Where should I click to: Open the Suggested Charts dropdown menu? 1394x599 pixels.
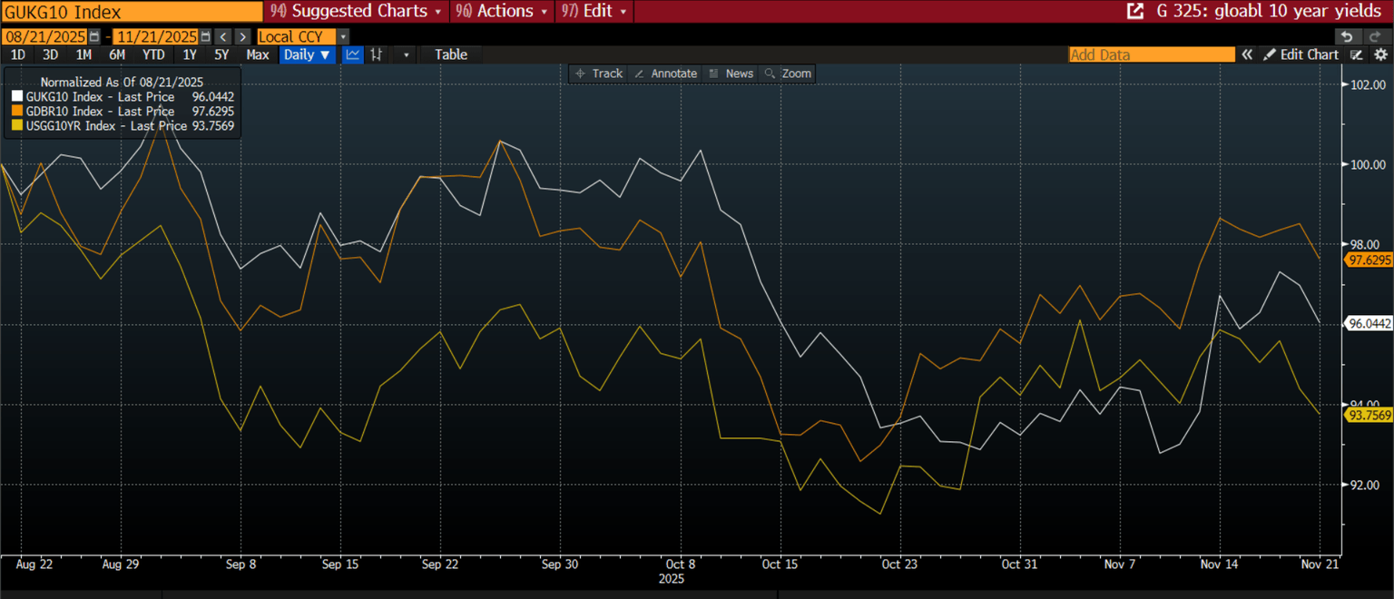coord(357,11)
